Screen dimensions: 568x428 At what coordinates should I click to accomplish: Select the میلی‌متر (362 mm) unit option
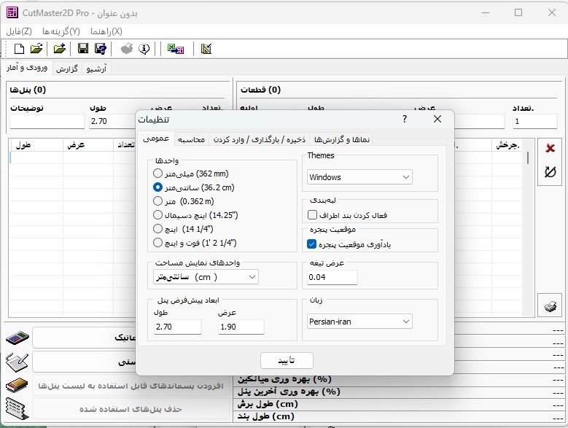(158, 174)
